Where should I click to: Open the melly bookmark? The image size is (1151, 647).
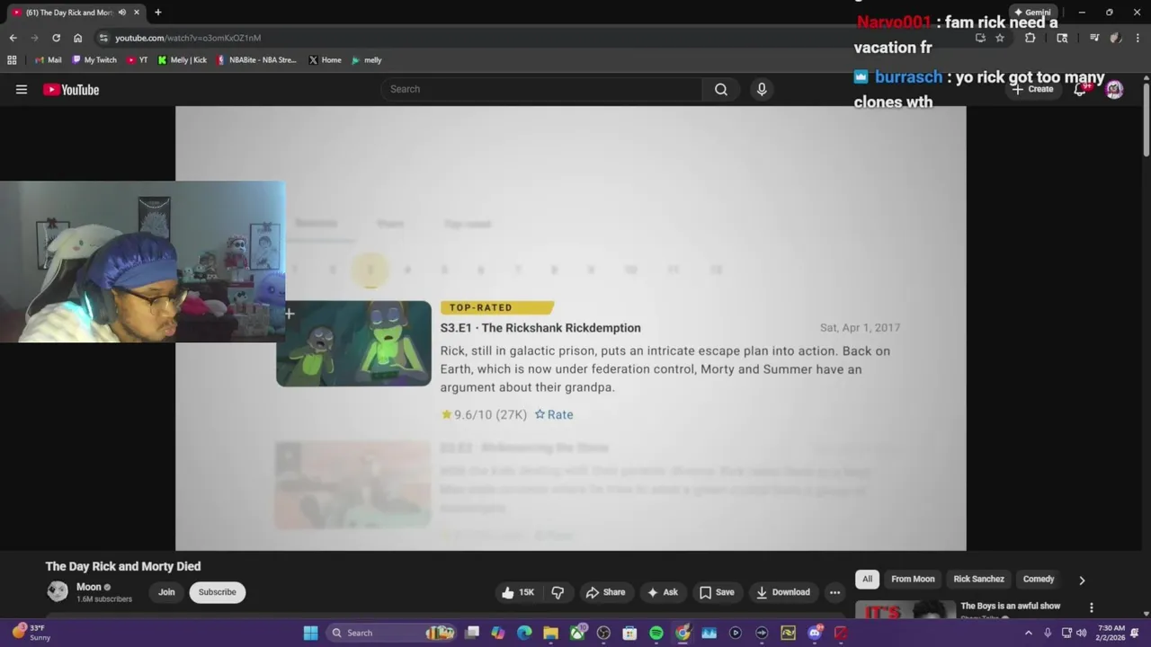coord(367,60)
